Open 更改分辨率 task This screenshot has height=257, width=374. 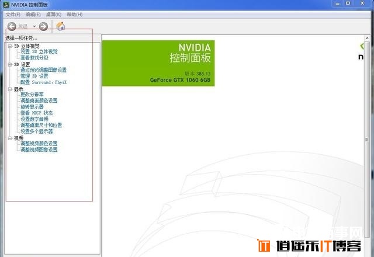[x=32, y=95]
